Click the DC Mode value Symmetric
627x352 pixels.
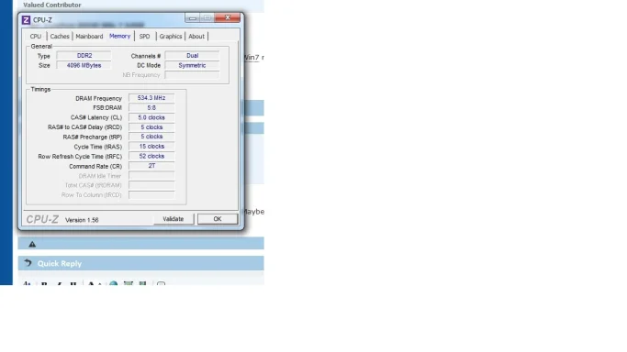point(193,65)
